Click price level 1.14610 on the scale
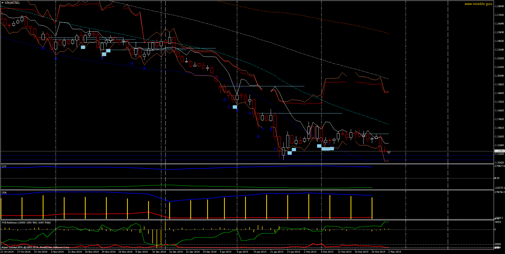The image size is (505, 254). tap(499, 128)
